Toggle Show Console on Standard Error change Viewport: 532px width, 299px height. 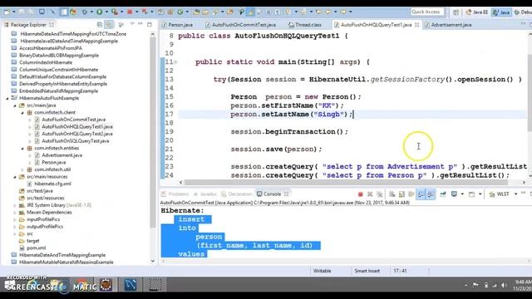coord(431,194)
